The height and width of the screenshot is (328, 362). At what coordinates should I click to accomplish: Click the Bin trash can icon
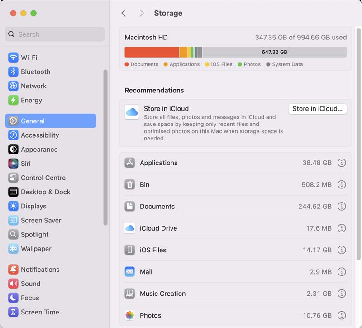coord(130,184)
